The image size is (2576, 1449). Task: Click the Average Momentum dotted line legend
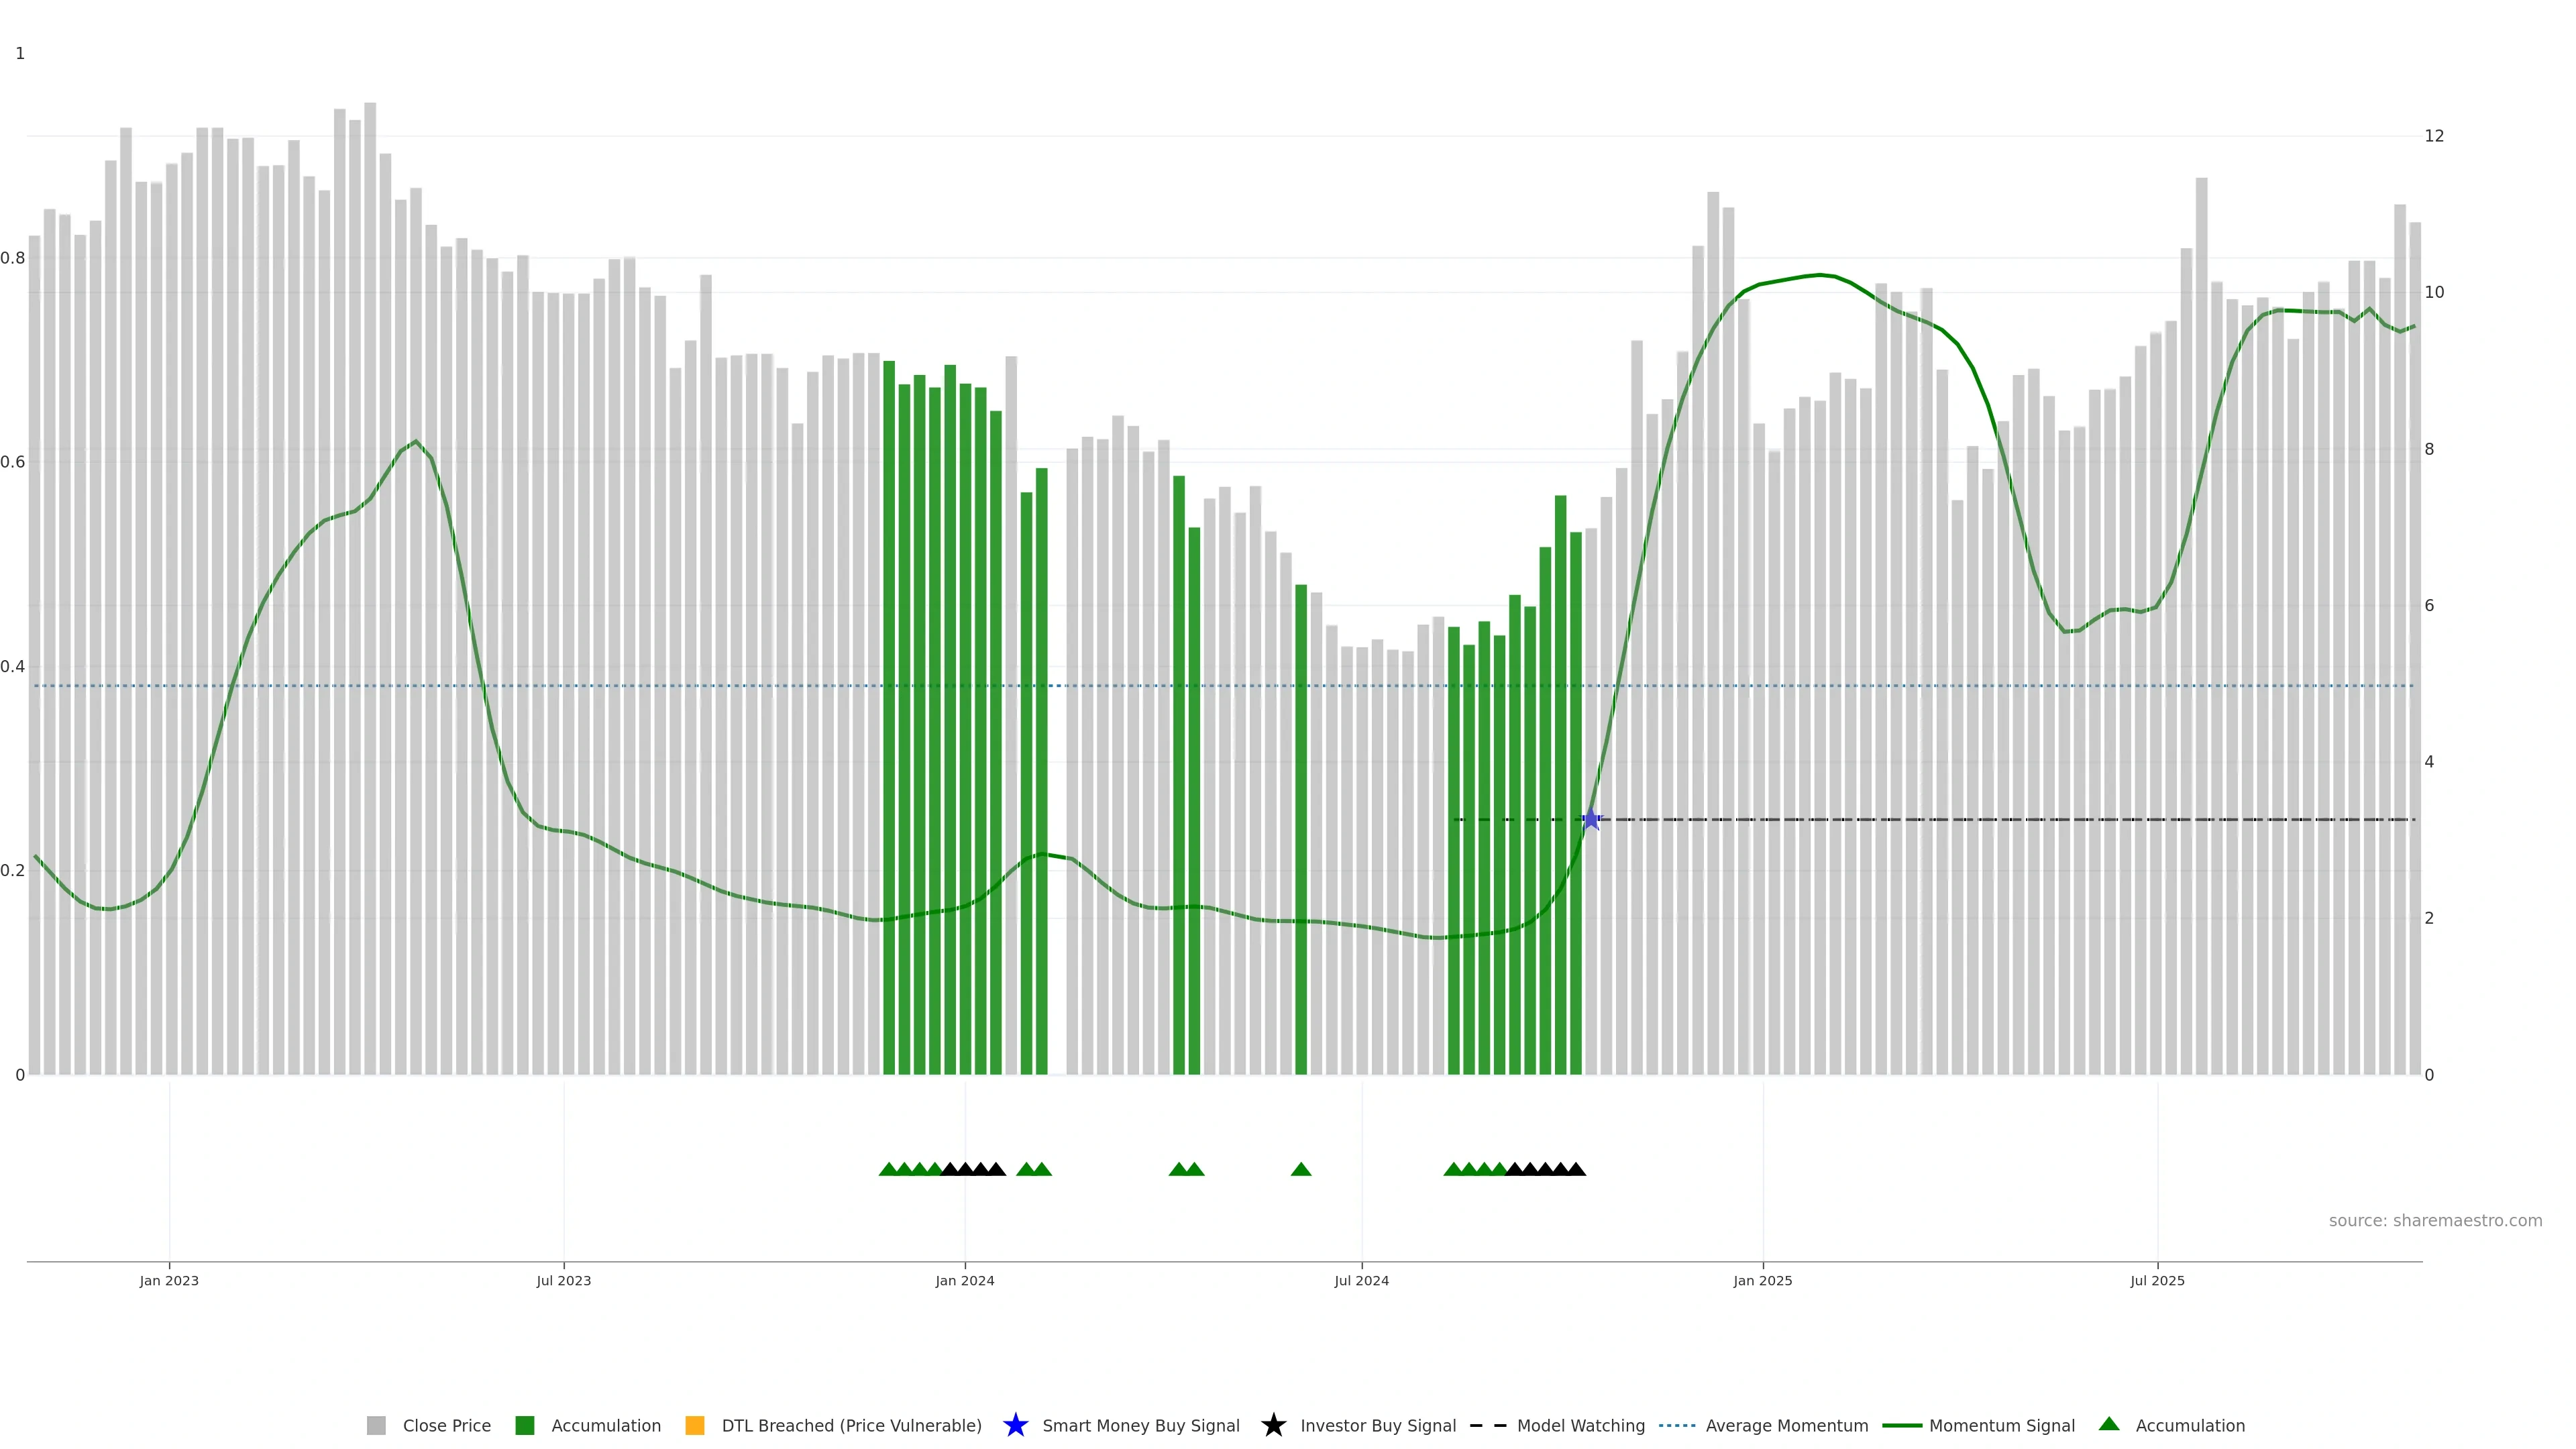[x=1677, y=1426]
